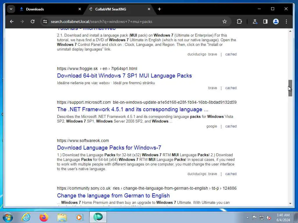The image size is (298, 223).
Task: Open cached link for the first tutorial result
Action: coord(231,54)
